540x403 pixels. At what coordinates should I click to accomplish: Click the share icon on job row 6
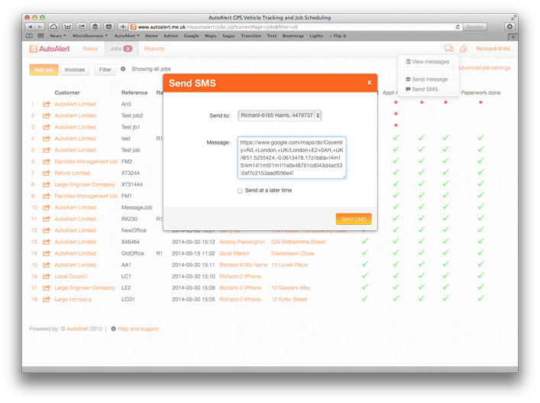click(46, 161)
